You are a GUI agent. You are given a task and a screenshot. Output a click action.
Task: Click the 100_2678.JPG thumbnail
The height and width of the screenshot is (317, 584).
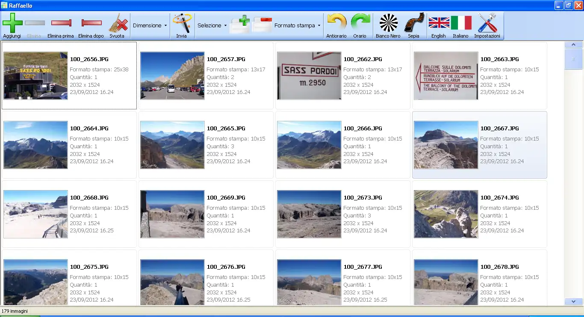point(446,282)
